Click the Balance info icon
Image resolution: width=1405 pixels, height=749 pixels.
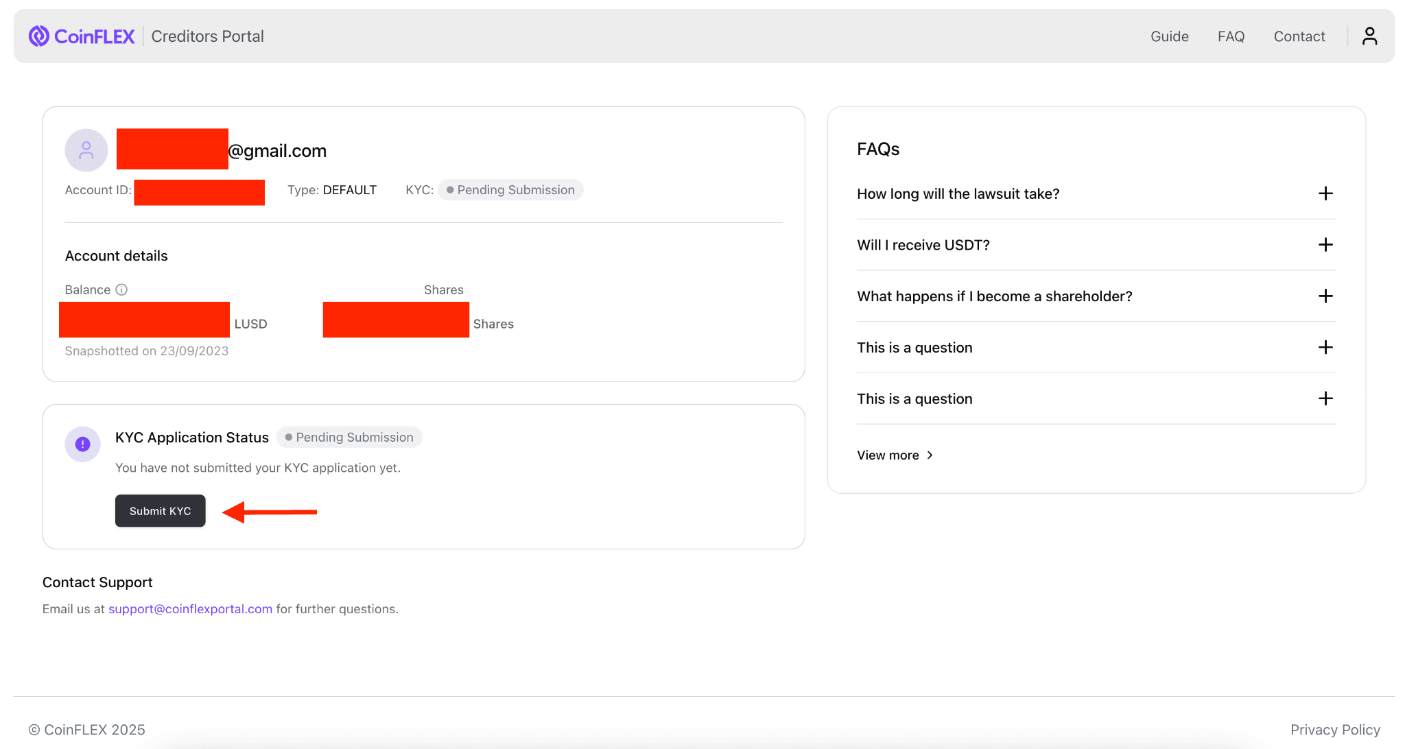121,289
